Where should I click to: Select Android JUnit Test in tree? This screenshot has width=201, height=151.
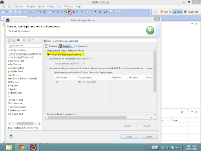tap(16, 61)
